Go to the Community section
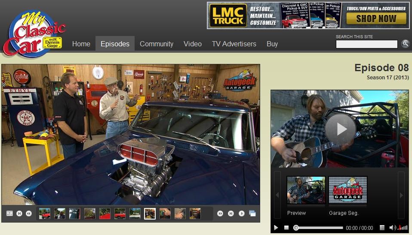The image size is (412, 235). click(157, 44)
